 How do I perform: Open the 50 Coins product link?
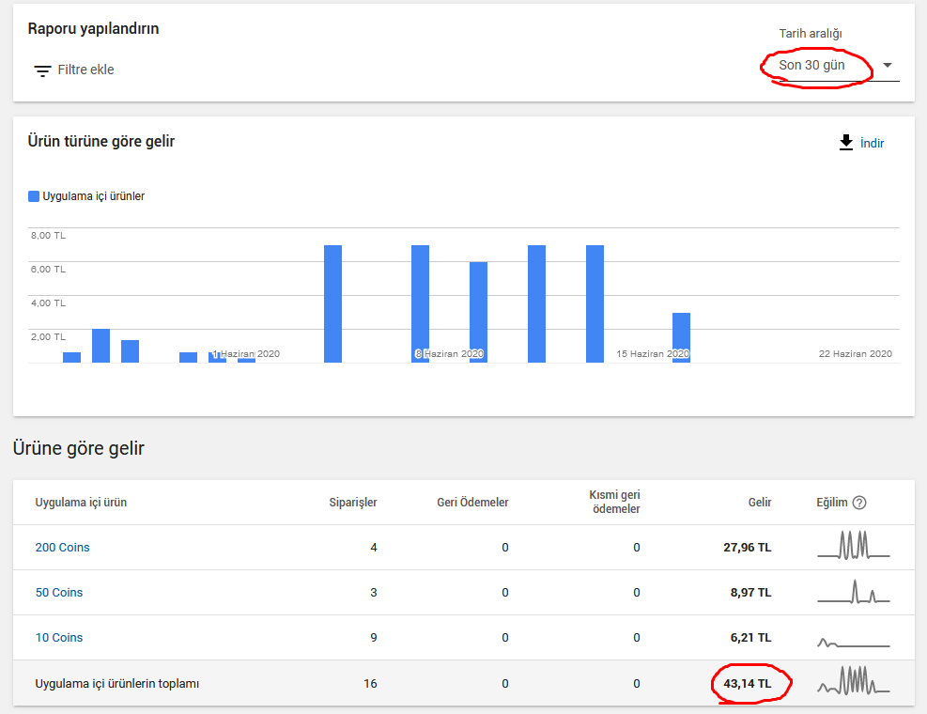coord(59,592)
